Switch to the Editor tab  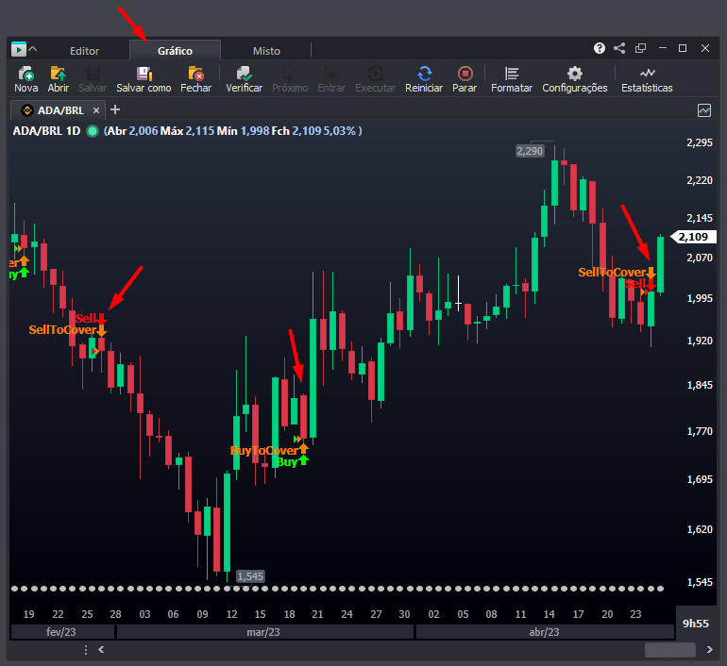point(84,51)
